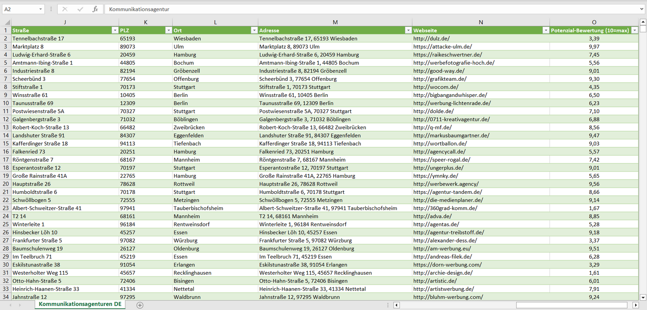Click the horizontal scrollbar left arrow
This screenshot has height=310, width=647.
click(396, 305)
